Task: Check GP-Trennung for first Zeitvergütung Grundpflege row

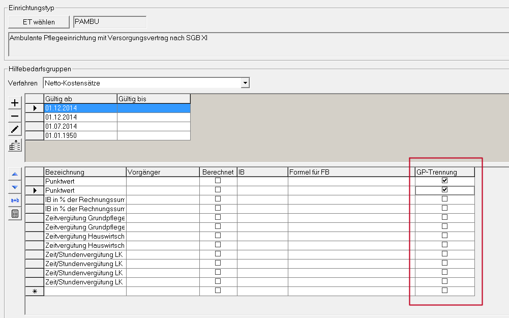Action: click(x=444, y=217)
